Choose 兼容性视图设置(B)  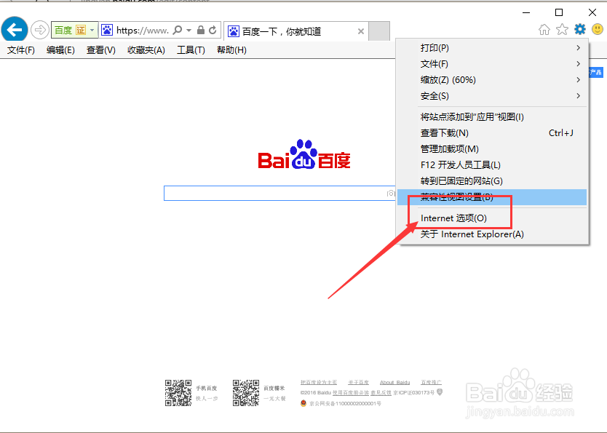[x=492, y=197]
